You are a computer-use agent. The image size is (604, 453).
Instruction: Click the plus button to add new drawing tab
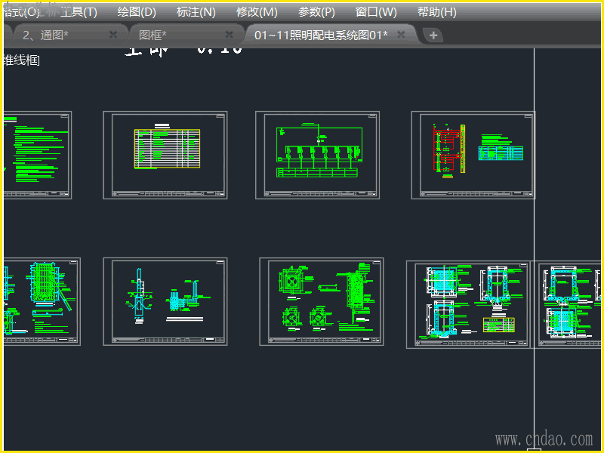click(433, 35)
